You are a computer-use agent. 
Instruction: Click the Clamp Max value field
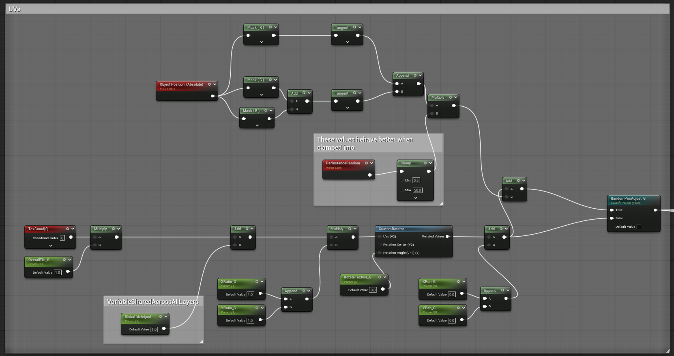click(x=417, y=190)
